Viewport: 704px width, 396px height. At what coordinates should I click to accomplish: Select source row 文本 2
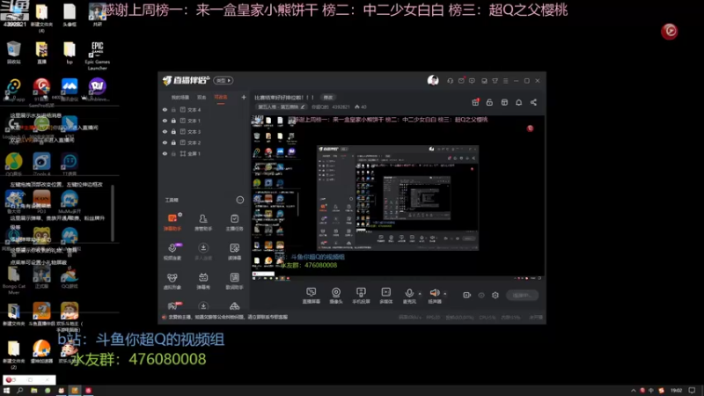coord(203,143)
